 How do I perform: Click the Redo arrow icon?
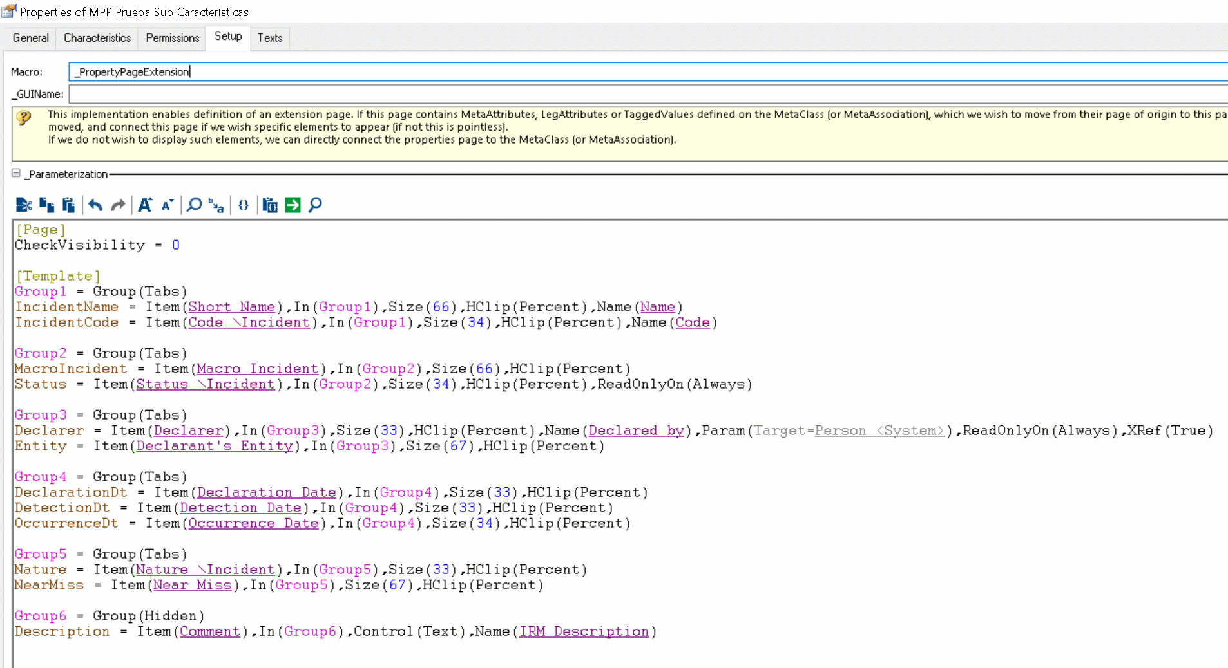(x=118, y=205)
